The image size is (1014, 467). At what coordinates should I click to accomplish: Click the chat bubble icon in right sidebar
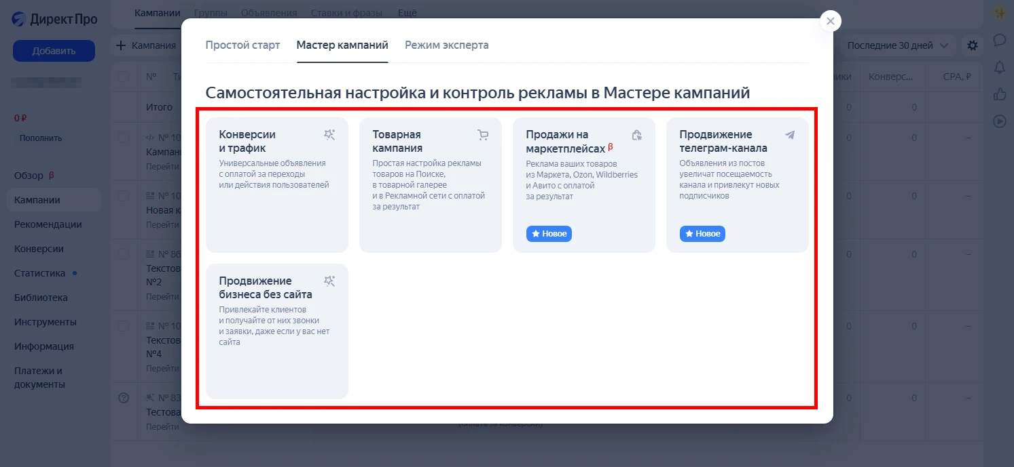point(1000,40)
